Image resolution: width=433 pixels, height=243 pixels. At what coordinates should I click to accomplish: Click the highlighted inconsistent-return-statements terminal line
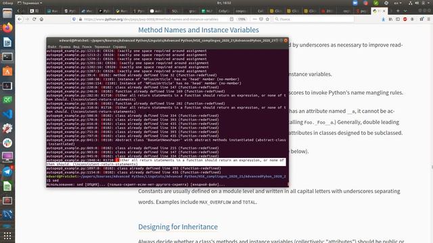click(166, 162)
